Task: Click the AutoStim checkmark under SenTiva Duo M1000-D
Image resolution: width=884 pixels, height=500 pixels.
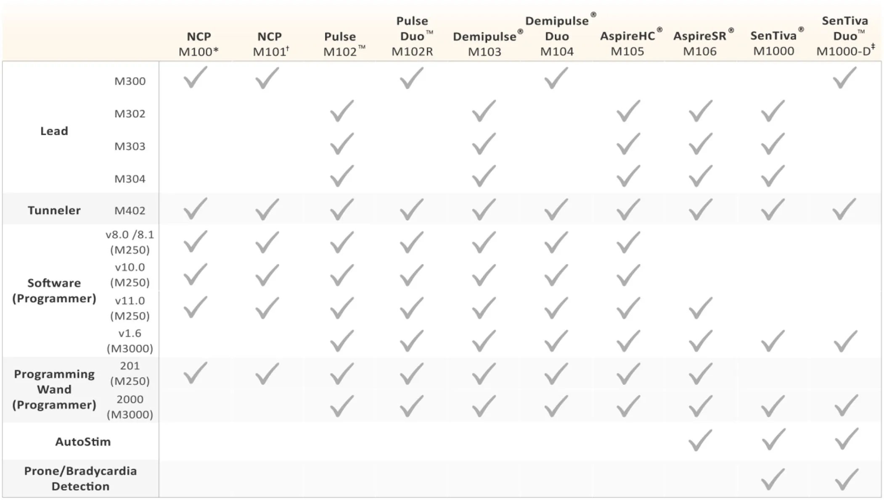Action: (x=846, y=439)
